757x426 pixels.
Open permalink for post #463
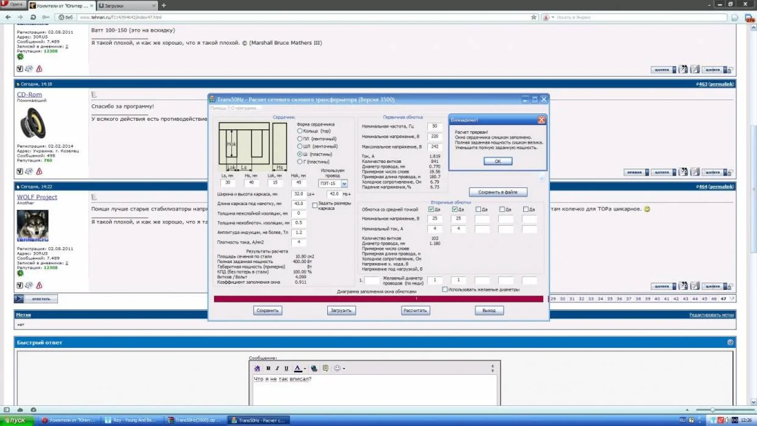(722, 84)
